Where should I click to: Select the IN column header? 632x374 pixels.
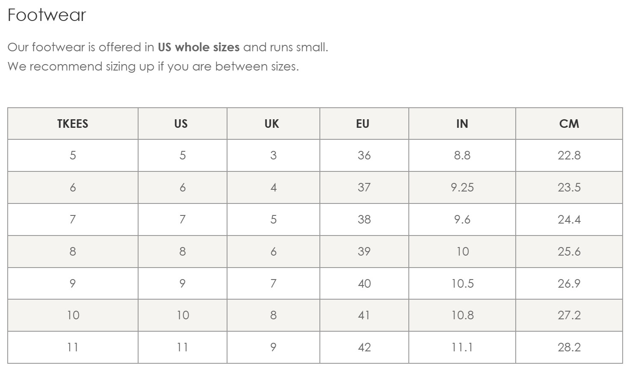(462, 124)
